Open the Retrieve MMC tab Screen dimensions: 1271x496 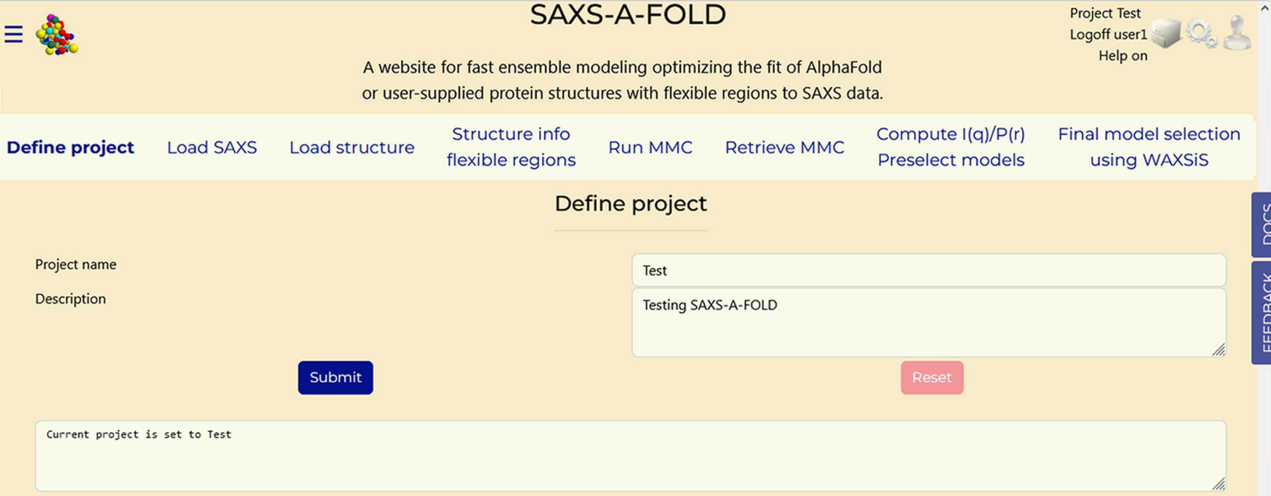pyautogui.click(x=785, y=147)
